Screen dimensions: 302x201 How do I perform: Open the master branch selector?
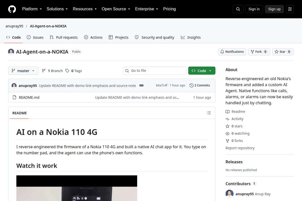pos(23,71)
